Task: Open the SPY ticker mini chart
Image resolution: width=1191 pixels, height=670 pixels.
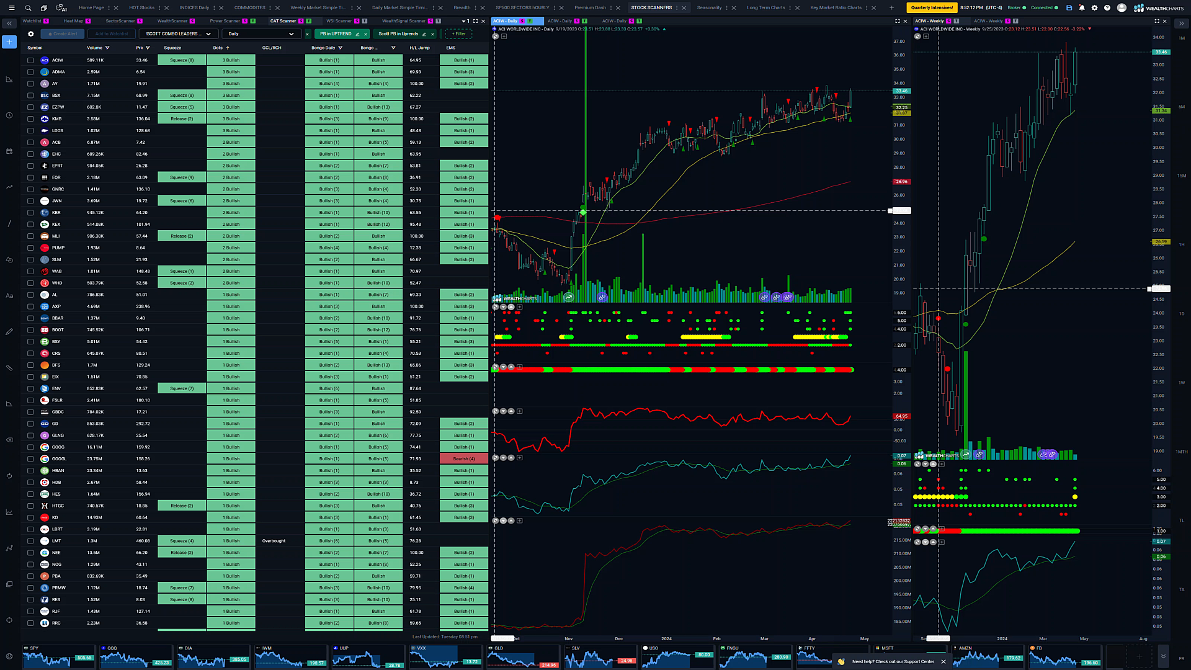Action: pyautogui.click(x=59, y=657)
